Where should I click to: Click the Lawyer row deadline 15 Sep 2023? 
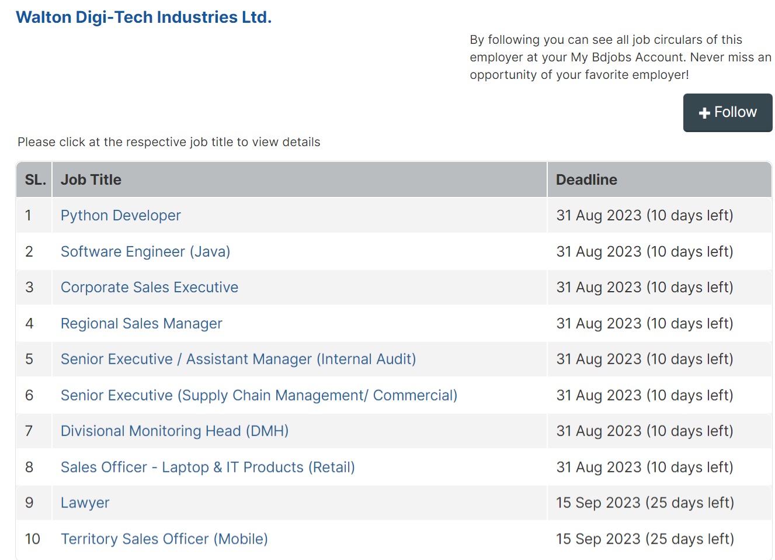coord(645,503)
